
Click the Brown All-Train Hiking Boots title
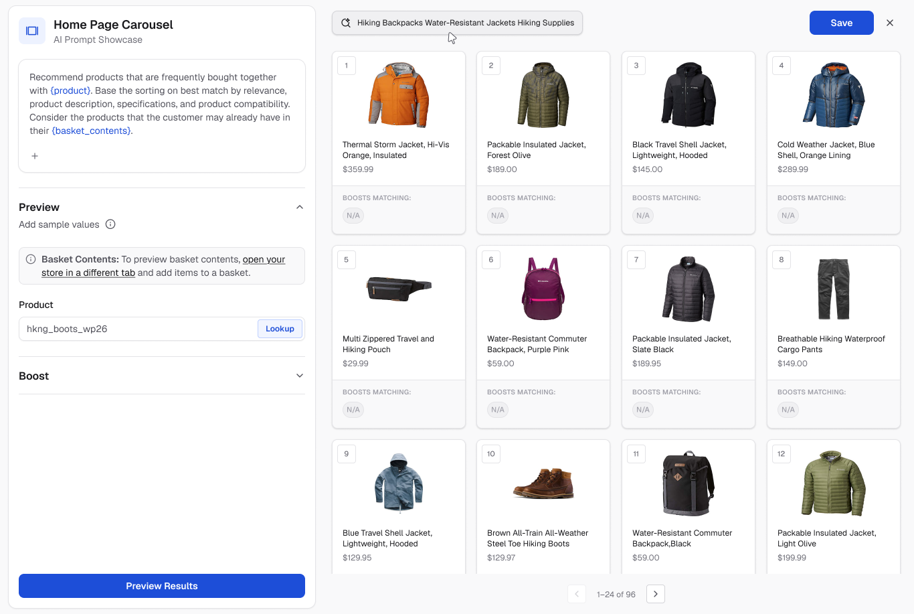tap(538, 538)
